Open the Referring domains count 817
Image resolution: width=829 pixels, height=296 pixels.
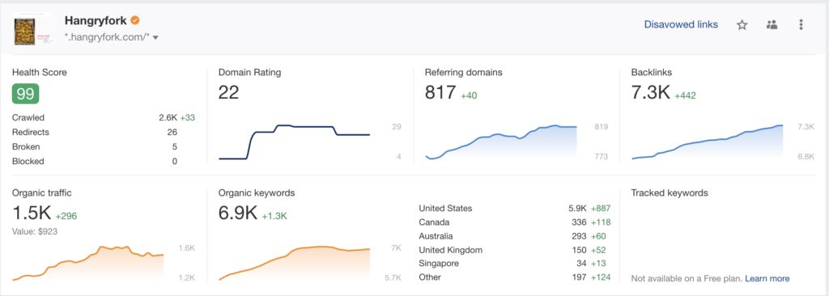[x=440, y=92]
